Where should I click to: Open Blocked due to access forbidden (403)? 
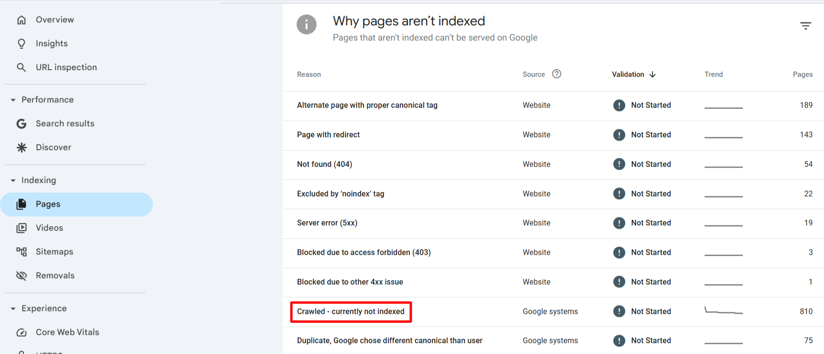(364, 253)
